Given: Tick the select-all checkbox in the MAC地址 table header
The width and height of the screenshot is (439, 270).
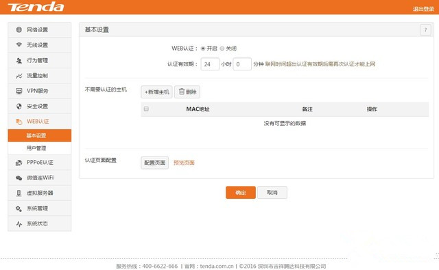Looking at the screenshot, I should 146,109.
